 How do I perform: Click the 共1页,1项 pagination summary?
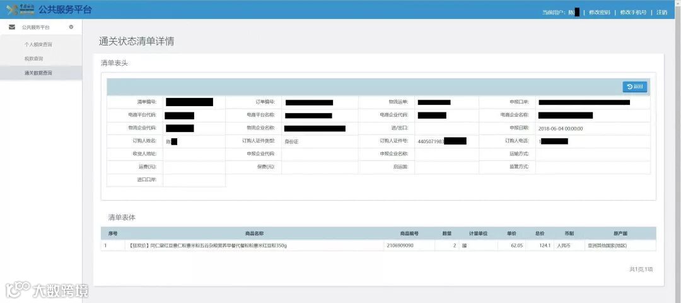point(641,270)
